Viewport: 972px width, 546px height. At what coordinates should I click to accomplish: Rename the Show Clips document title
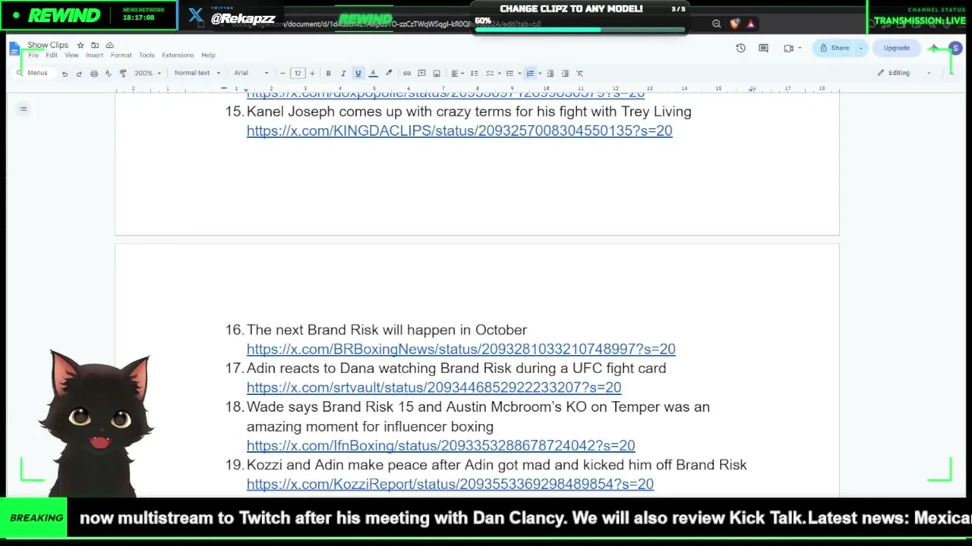pyautogui.click(x=48, y=45)
